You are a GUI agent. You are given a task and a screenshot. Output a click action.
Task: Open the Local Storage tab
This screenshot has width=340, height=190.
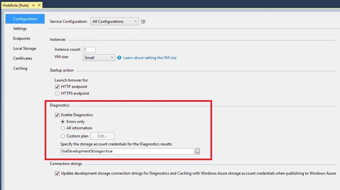click(24, 48)
